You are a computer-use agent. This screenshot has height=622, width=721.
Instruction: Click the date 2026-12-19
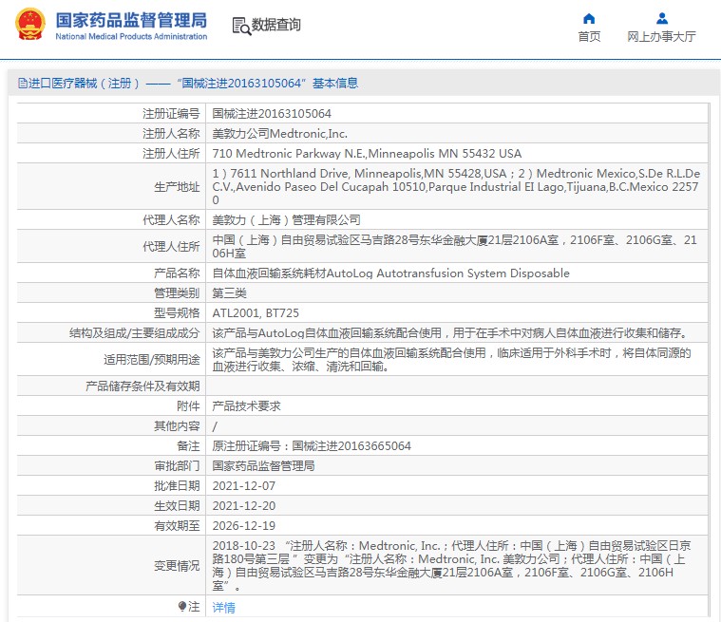click(x=244, y=526)
